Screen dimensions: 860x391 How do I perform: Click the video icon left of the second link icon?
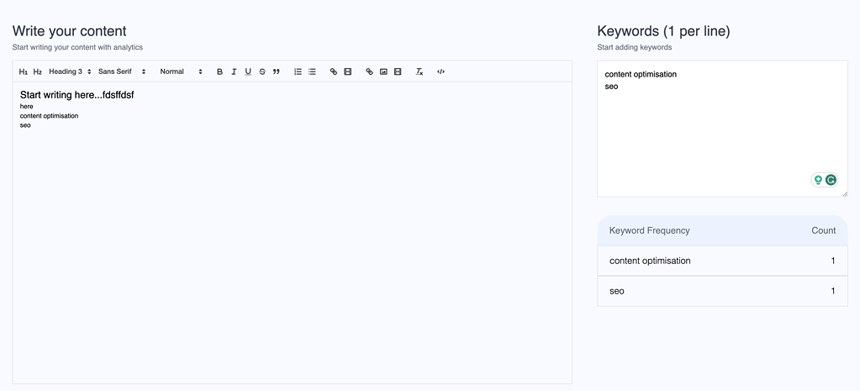(348, 71)
